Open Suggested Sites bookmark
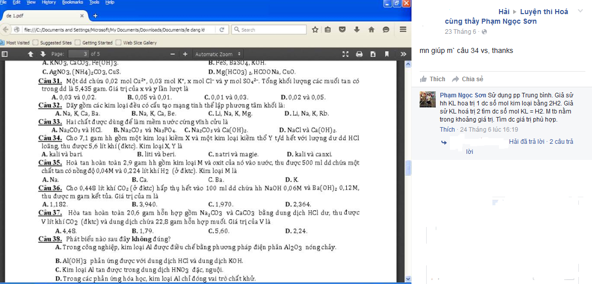 (52, 42)
